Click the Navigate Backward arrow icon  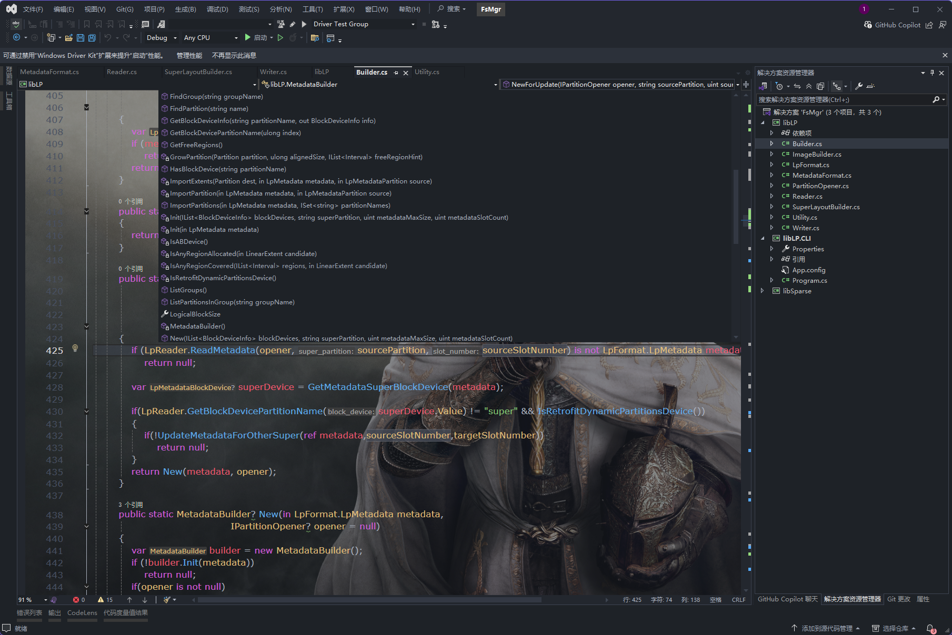point(16,38)
